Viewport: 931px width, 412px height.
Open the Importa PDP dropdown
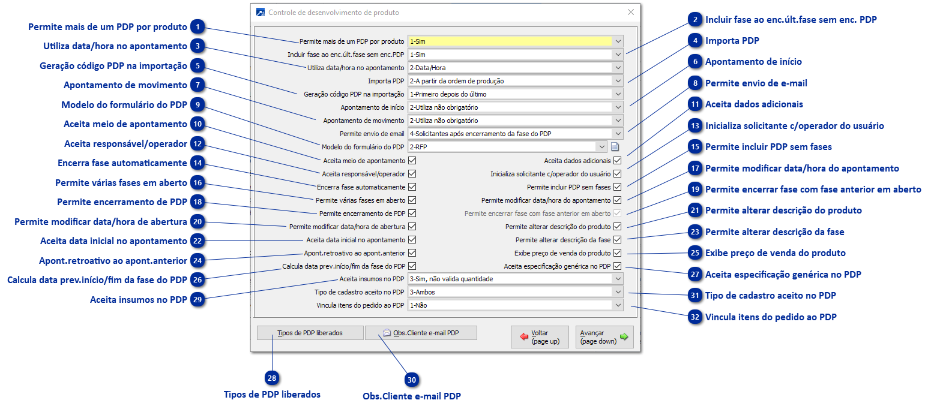(x=618, y=81)
